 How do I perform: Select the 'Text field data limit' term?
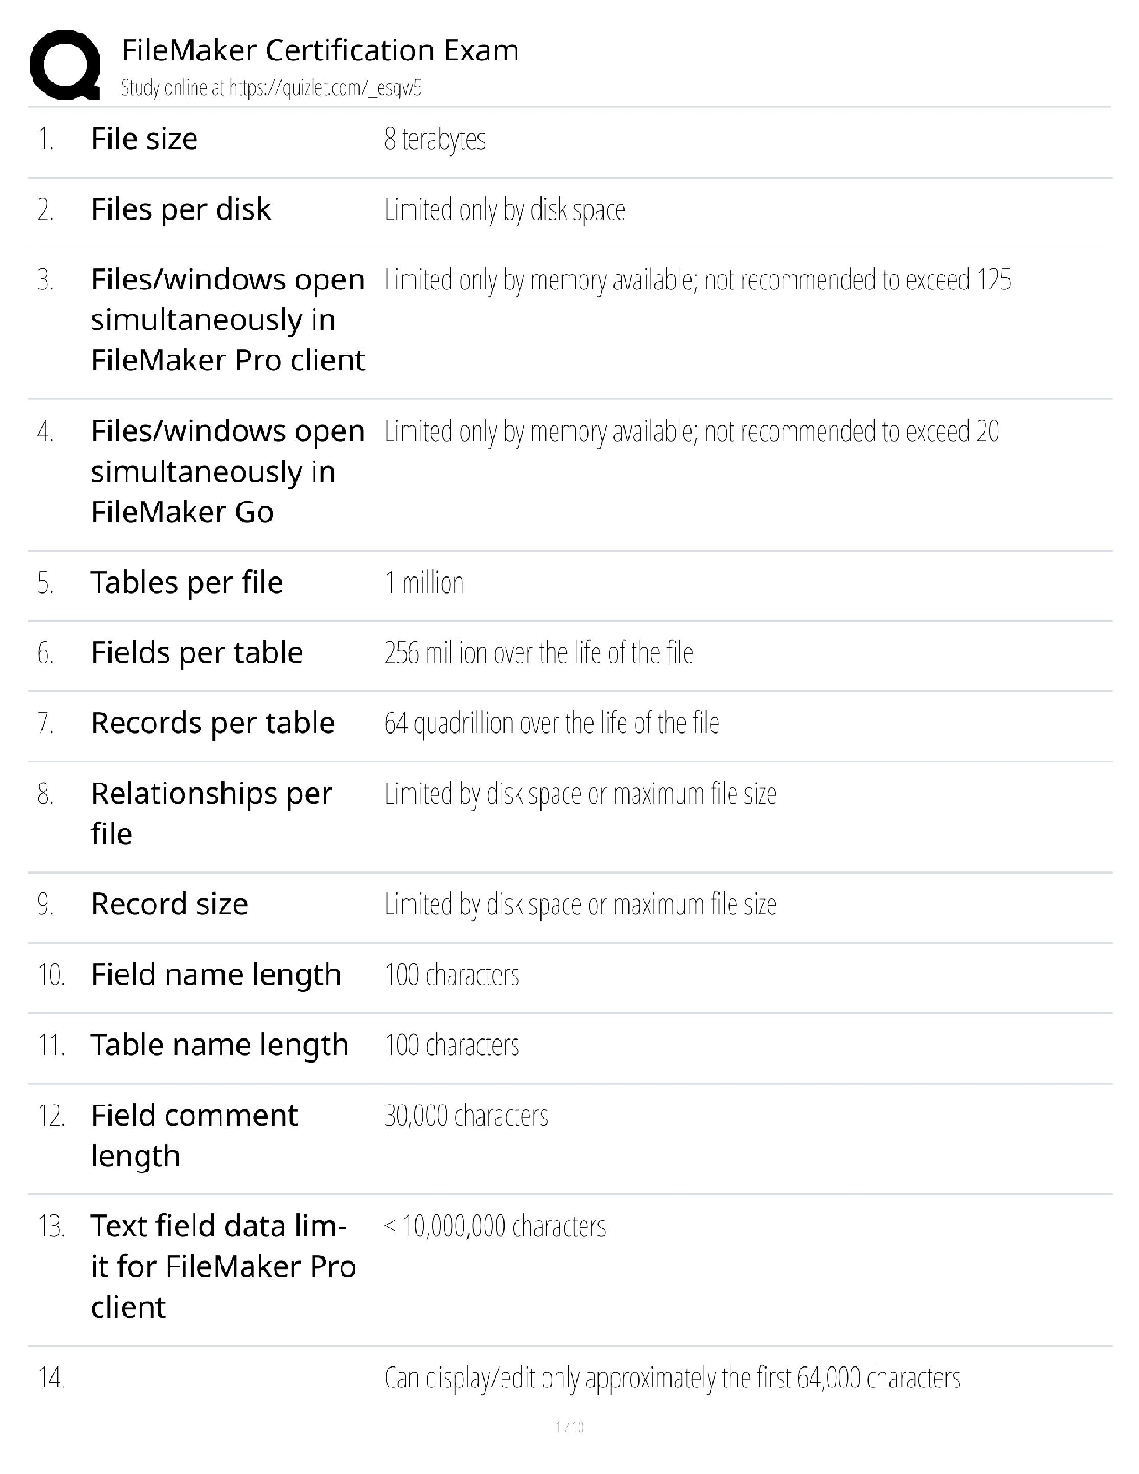[x=222, y=1266]
